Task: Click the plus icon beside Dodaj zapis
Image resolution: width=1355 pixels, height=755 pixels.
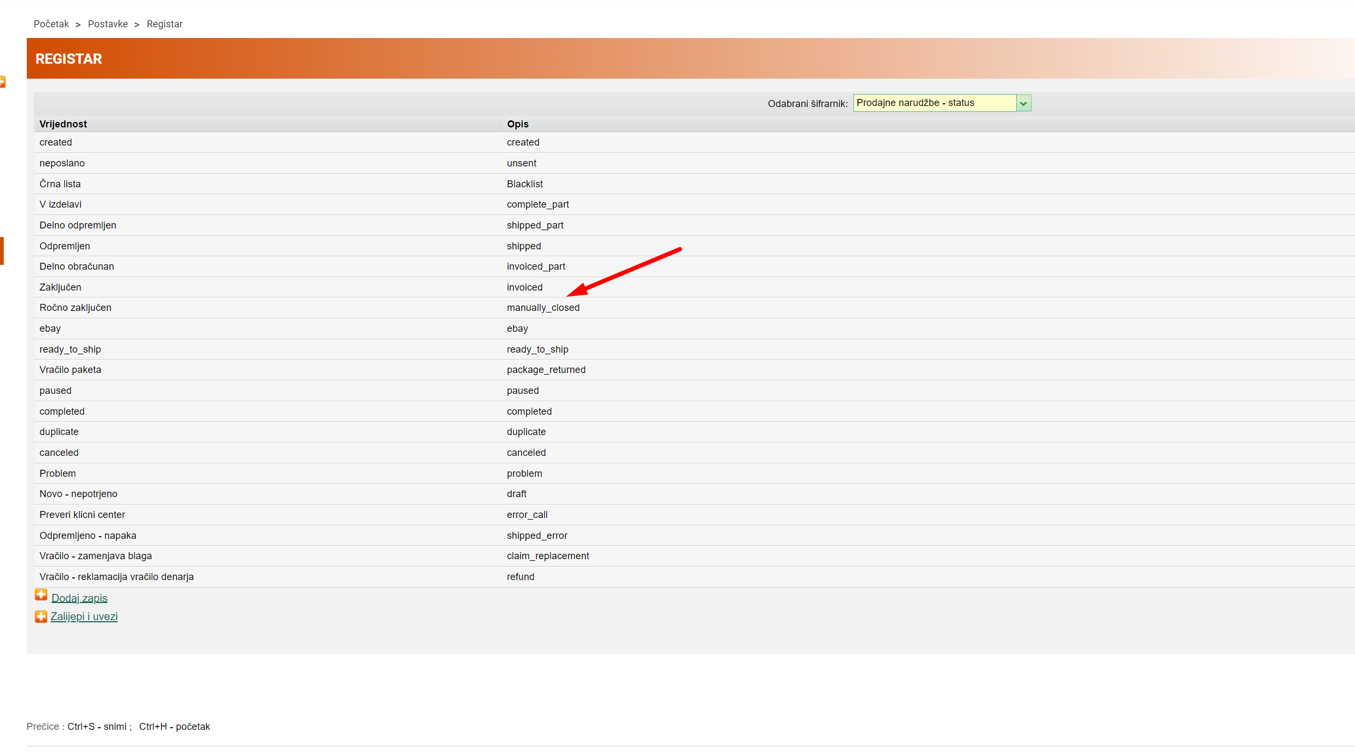Action: 41,594
